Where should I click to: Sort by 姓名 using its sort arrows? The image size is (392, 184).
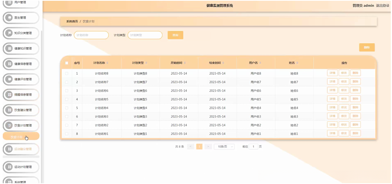[297, 63]
